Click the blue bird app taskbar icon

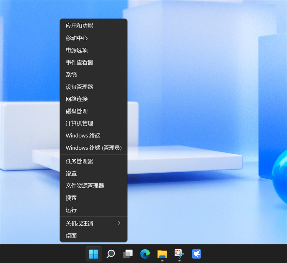pyautogui.click(x=197, y=254)
